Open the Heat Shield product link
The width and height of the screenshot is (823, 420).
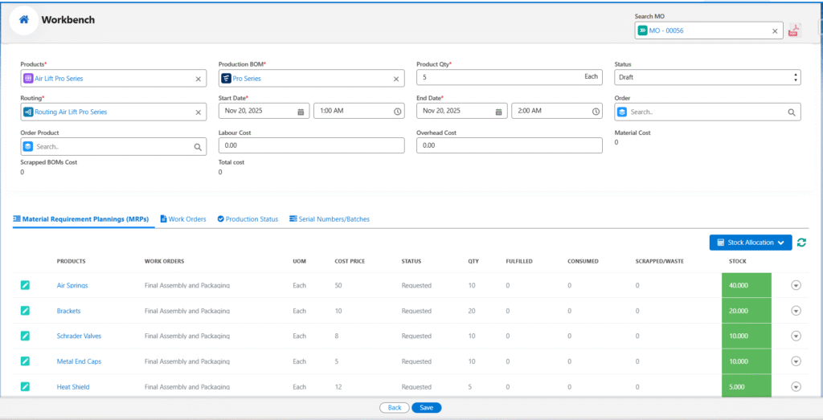pos(73,387)
